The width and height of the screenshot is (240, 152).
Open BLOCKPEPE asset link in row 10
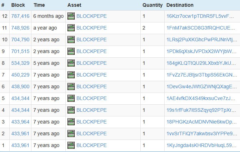pos(91,40)
